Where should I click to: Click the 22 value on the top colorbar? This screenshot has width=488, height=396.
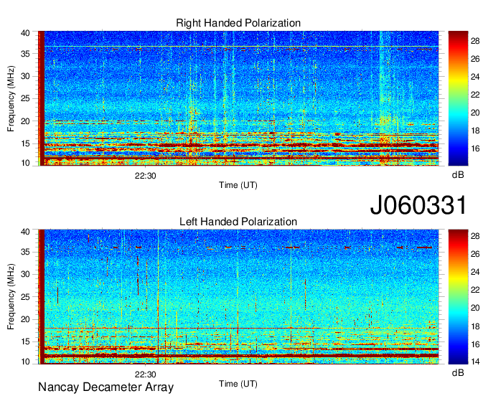coord(475,95)
